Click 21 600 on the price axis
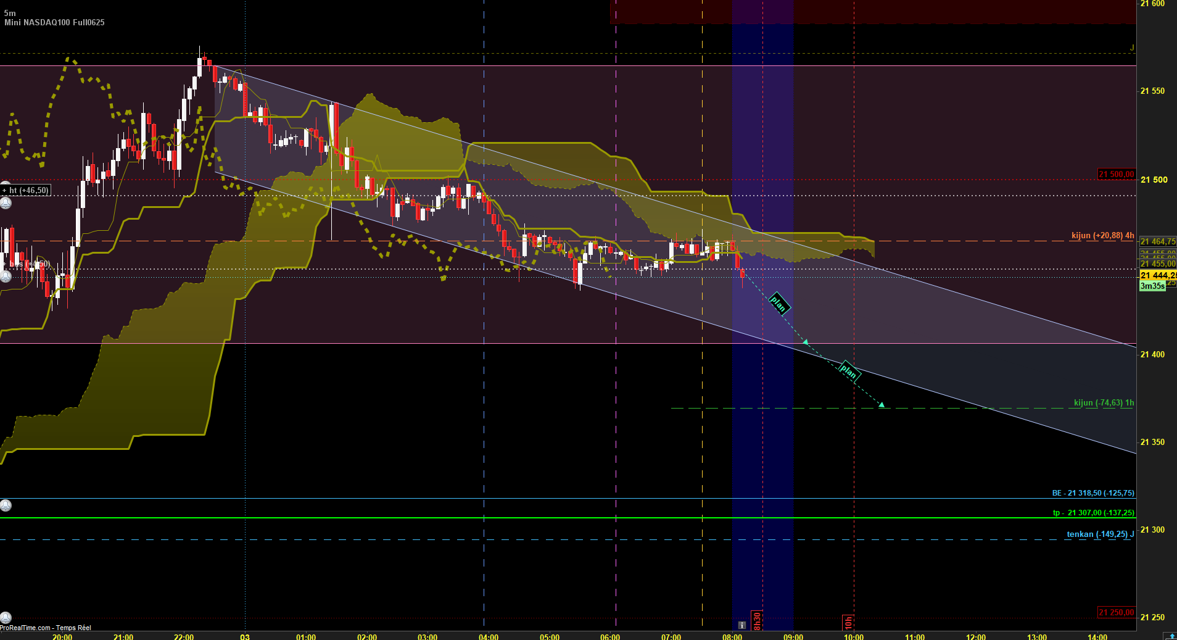 tap(1152, 4)
